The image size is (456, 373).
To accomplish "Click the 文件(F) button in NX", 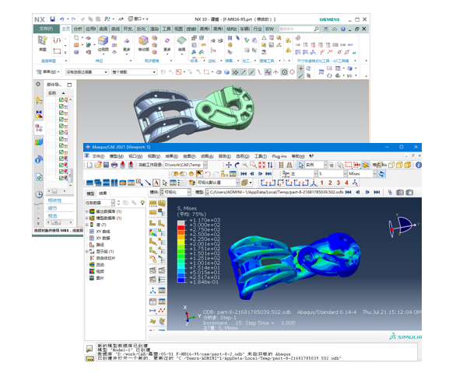I will click(46, 29).
